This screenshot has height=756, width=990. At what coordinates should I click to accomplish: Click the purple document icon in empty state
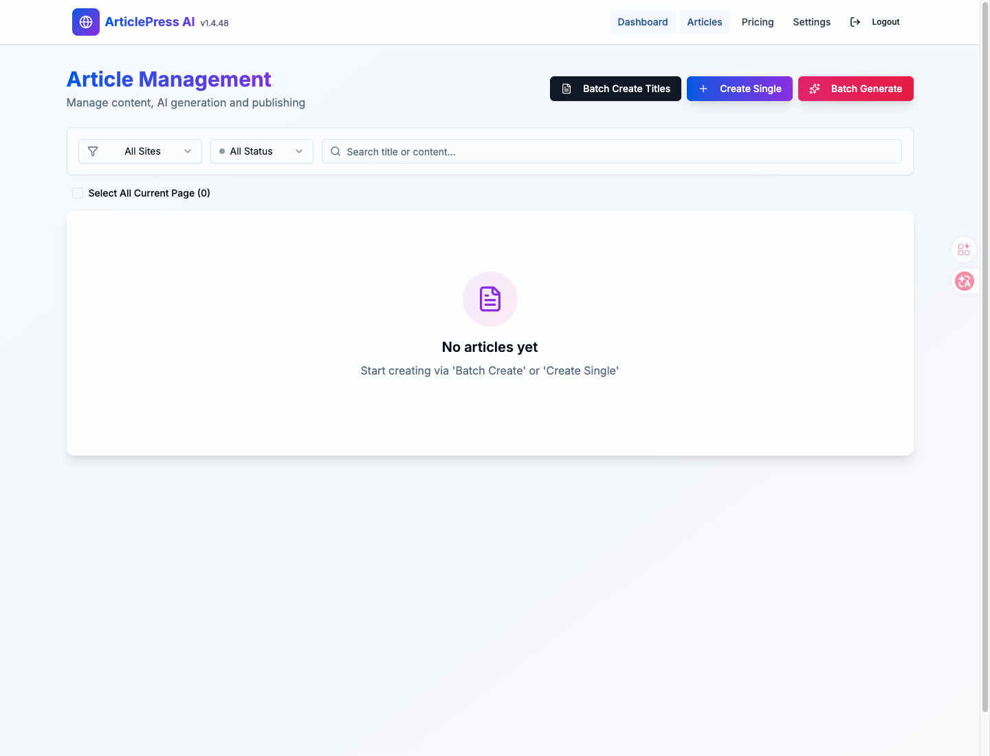[489, 299]
